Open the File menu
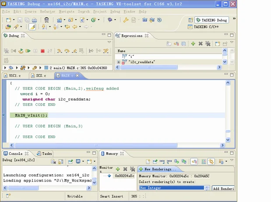This screenshot has height=202, width=271. [6, 12]
